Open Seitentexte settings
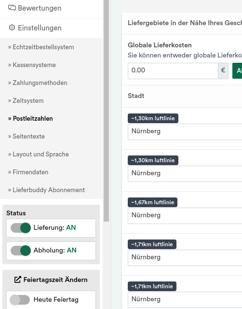 click(x=27, y=136)
